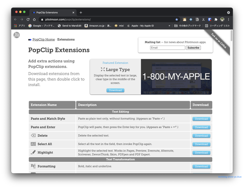
Task: Download the Paste and Match Style extension
Action: pos(201,119)
